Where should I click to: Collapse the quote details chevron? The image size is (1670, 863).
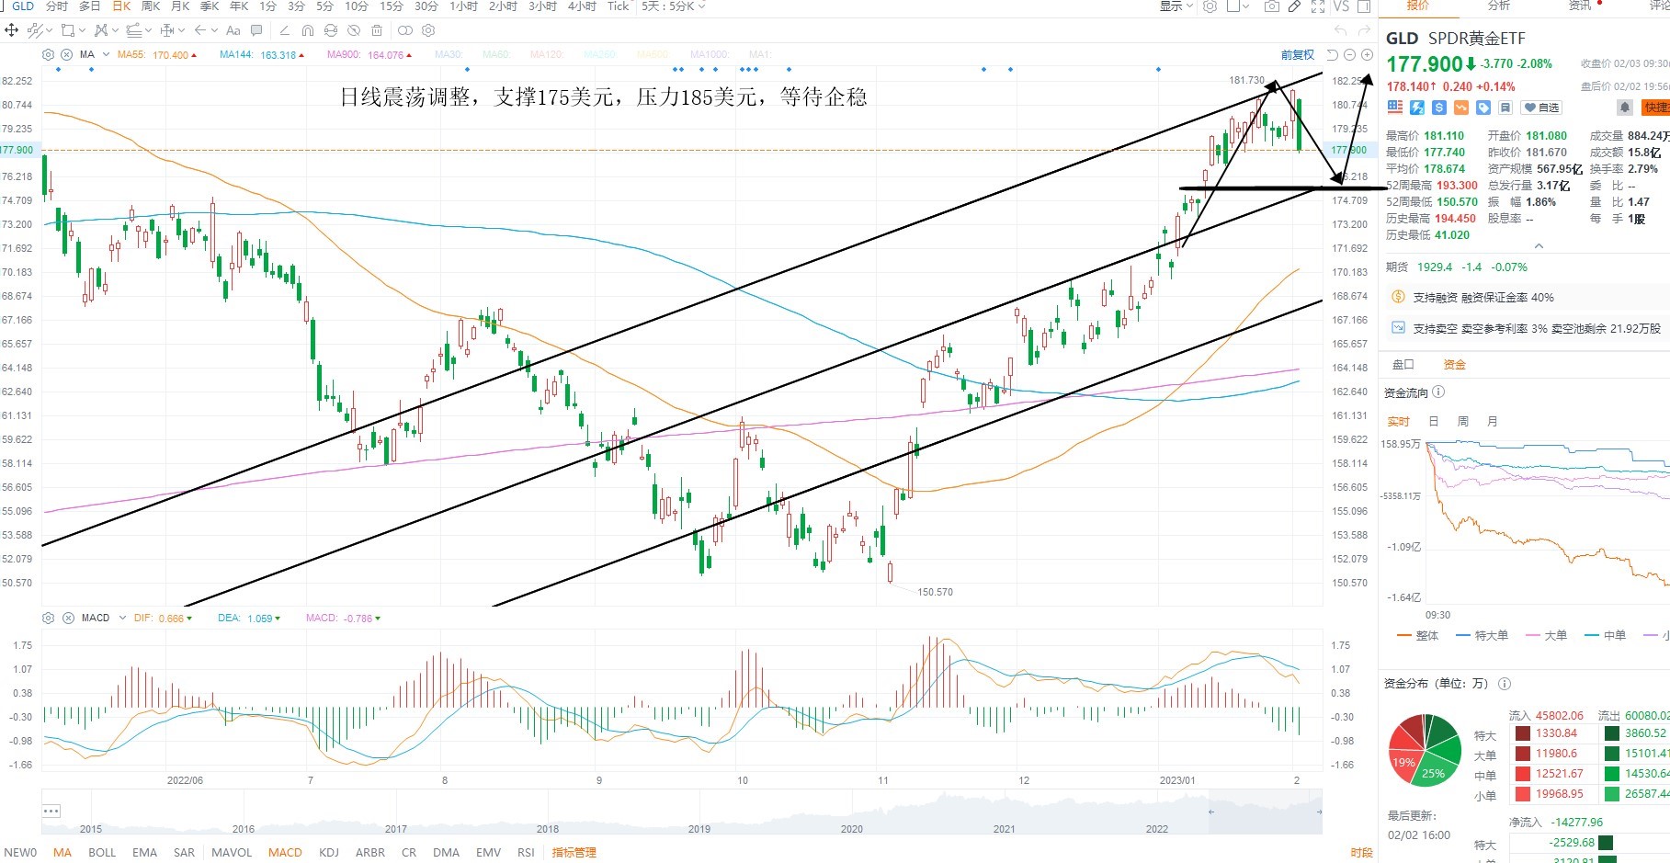click(1539, 246)
